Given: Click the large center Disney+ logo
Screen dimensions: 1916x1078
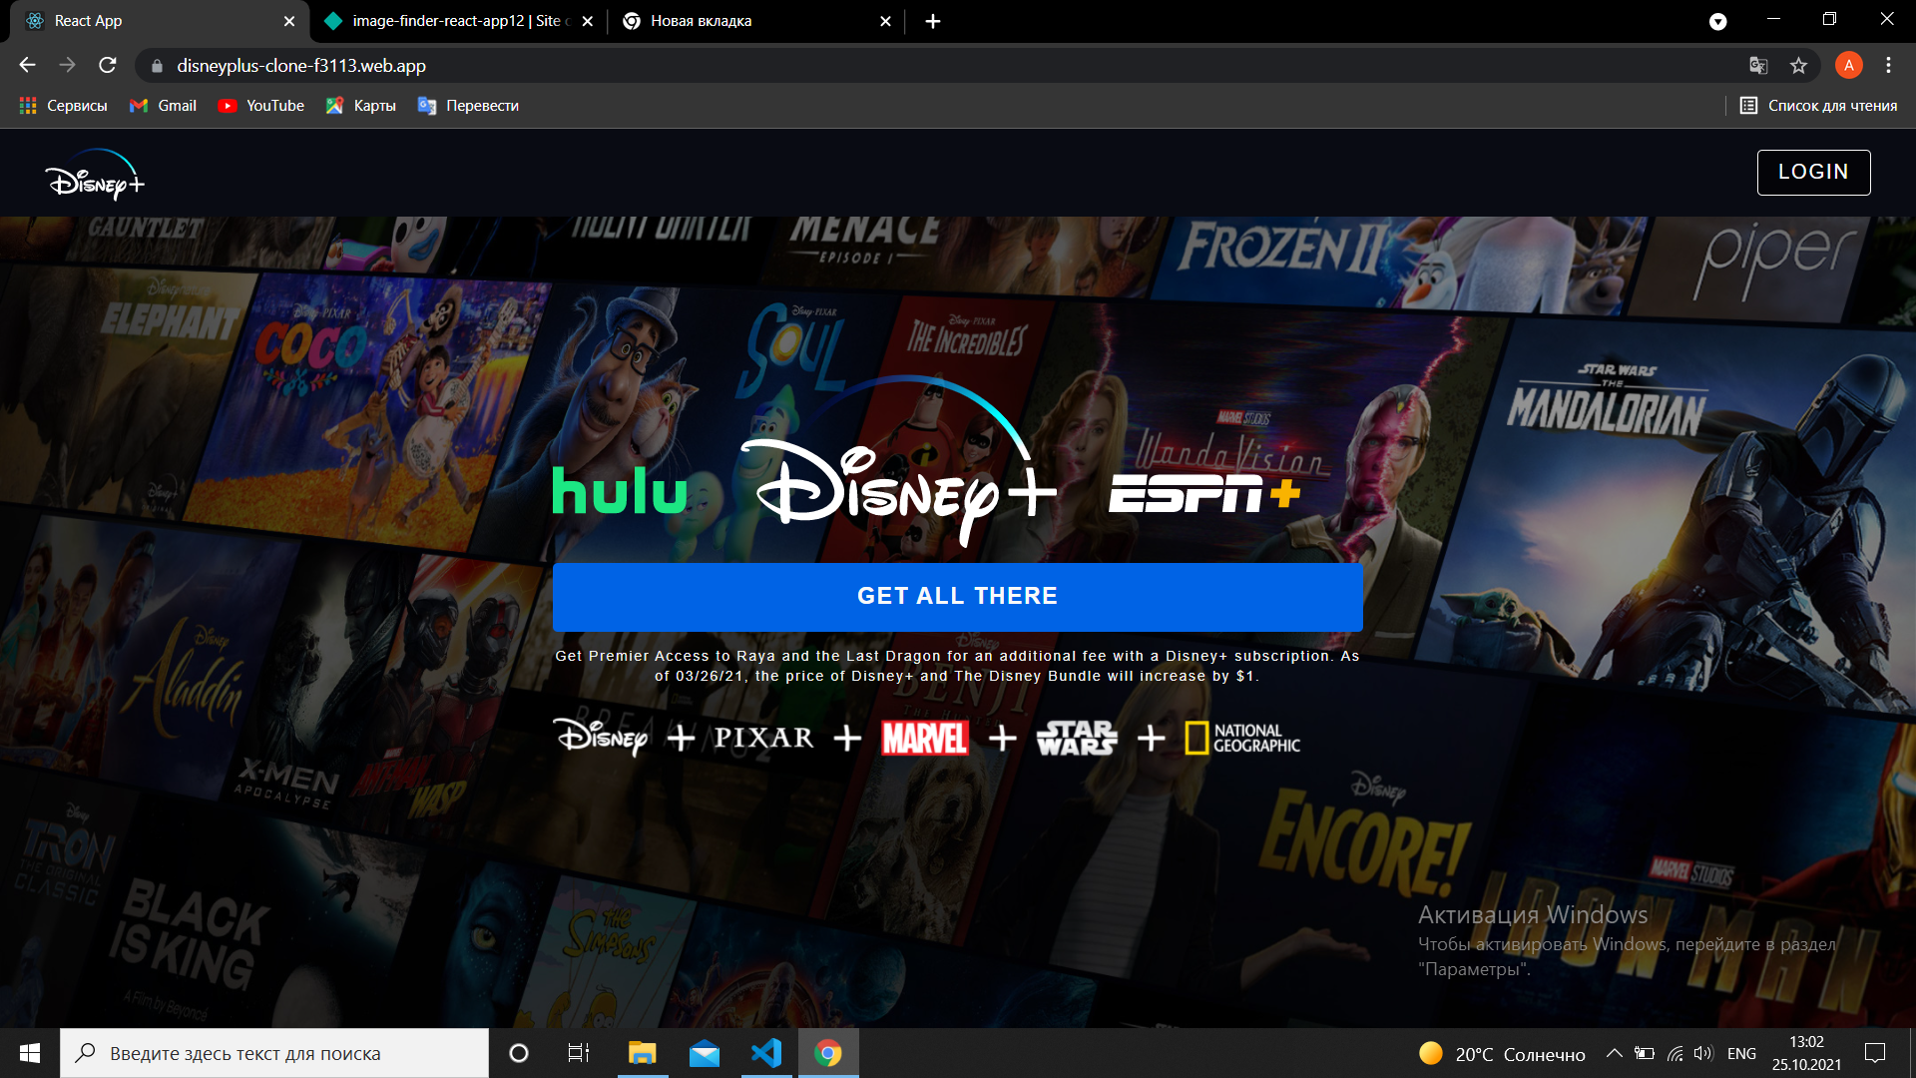Looking at the screenshot, I should (x=898, y=462).
